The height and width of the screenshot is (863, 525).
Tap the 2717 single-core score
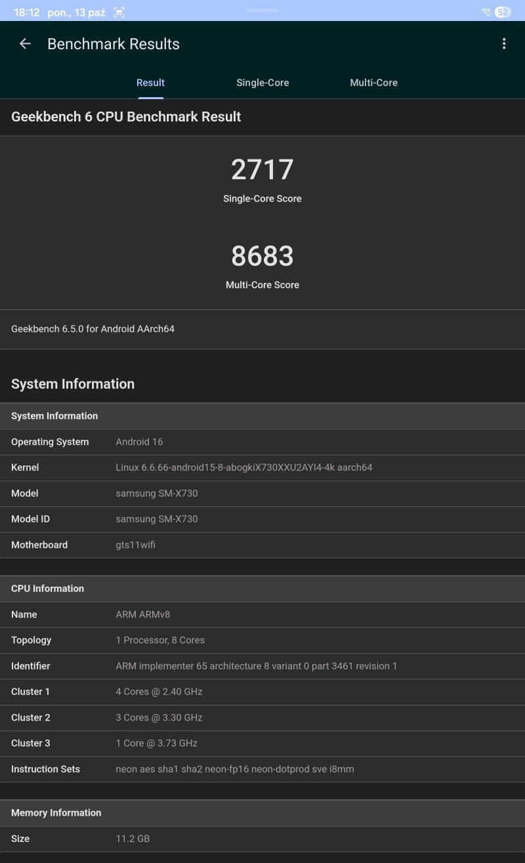click(262, 170)
